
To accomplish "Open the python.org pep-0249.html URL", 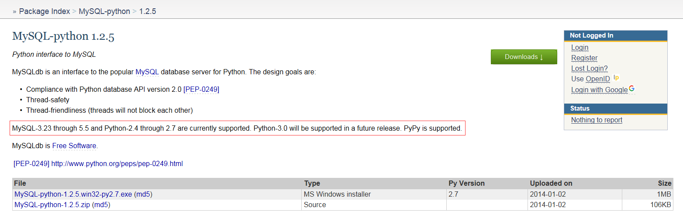I will [x=117, y=164].
